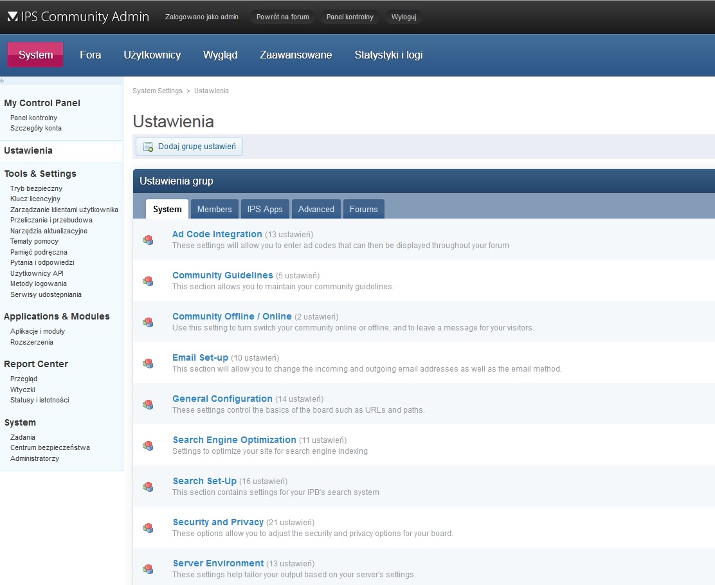Open the Community Offline / Online settings

[x=231, y=316]
